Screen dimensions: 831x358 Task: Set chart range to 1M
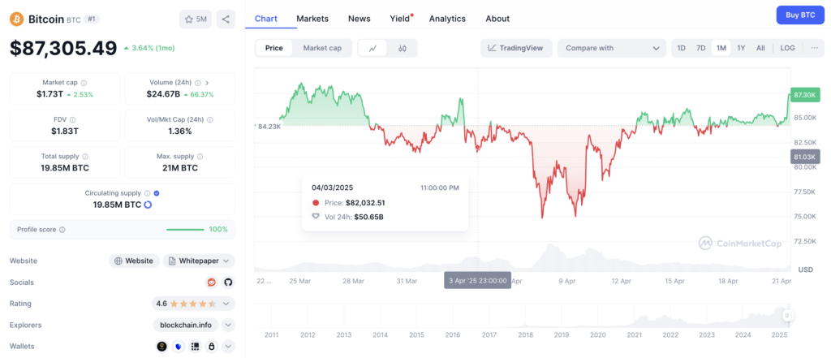coord(721,48)
